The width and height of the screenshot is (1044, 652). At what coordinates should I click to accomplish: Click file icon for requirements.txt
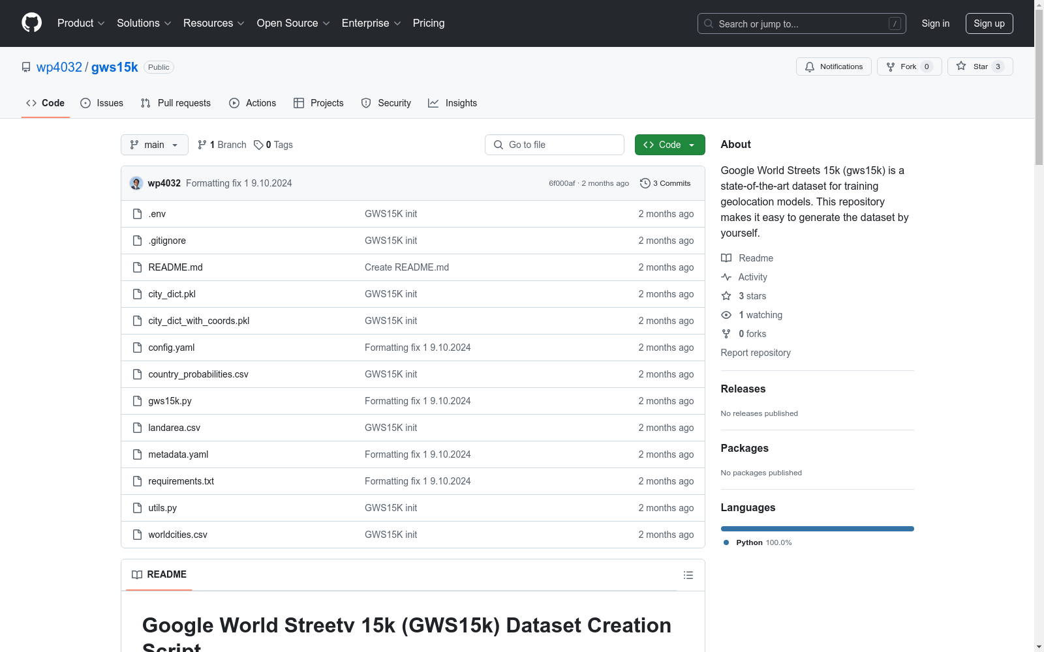coord(137,481)
